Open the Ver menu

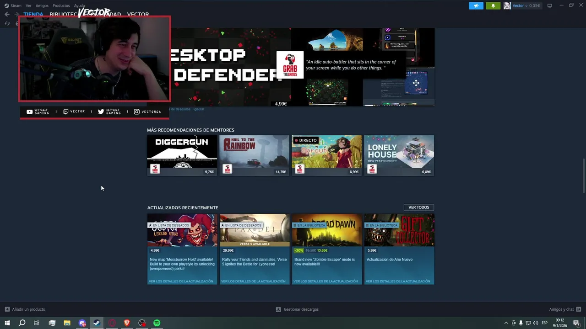tap(28, 5)
